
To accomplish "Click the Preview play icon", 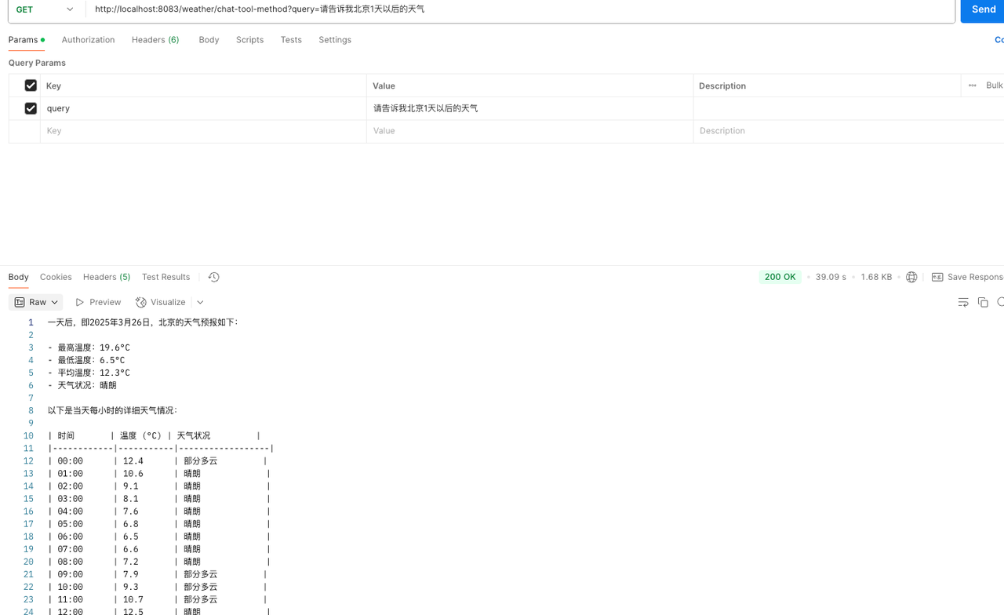I will (80, 302).
